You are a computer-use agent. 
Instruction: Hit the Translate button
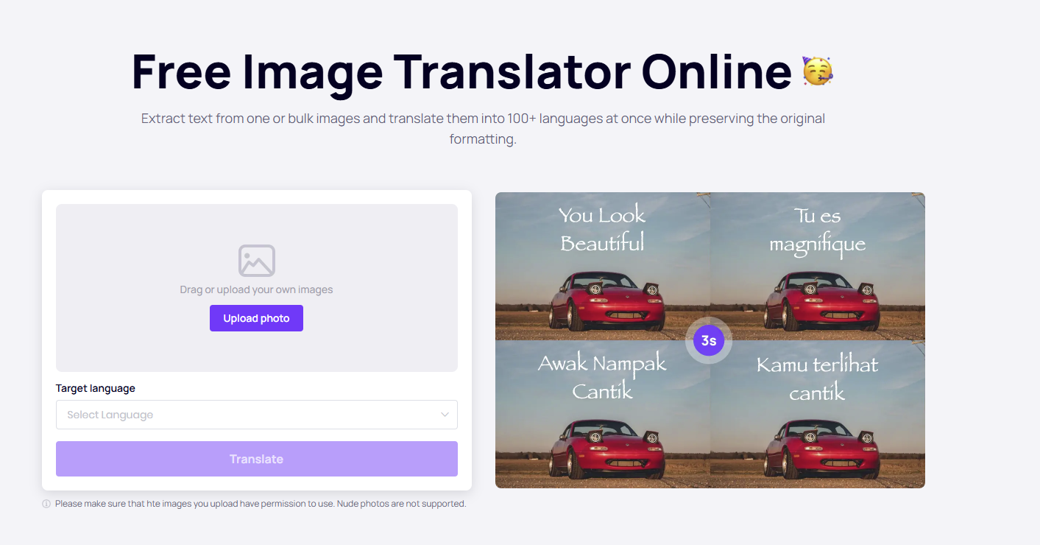click(x=256, y=459)
